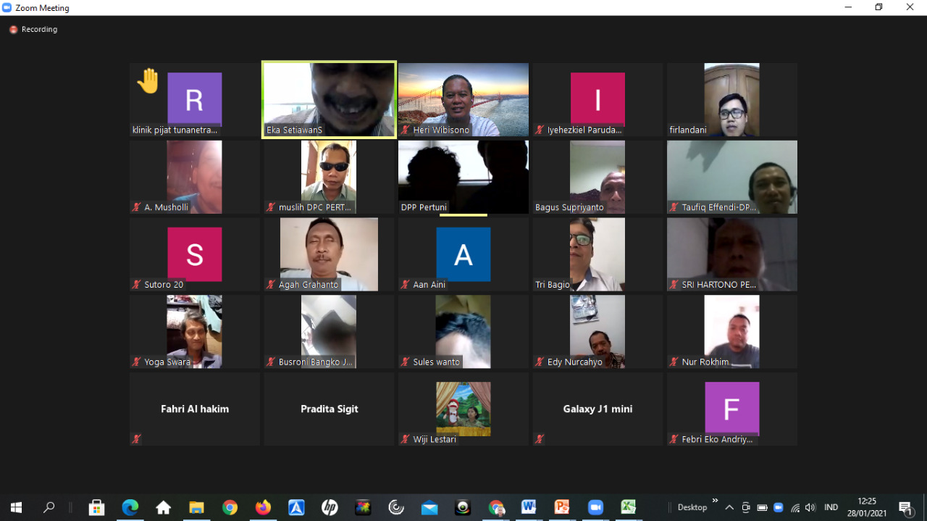The image size is (927, 521).
Task: Click muted mic icon on Galaxy J1 mini tile
Action: tap(540, 438)
